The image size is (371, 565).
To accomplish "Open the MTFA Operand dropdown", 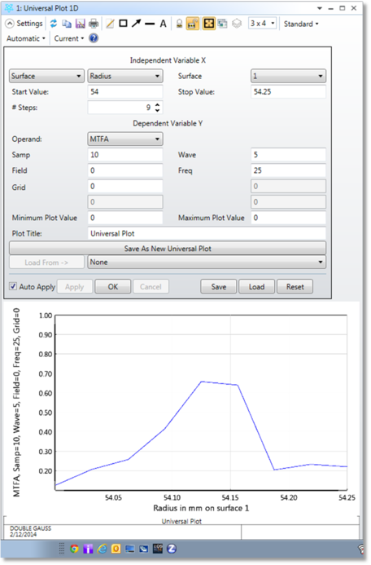I will point(125,139).
